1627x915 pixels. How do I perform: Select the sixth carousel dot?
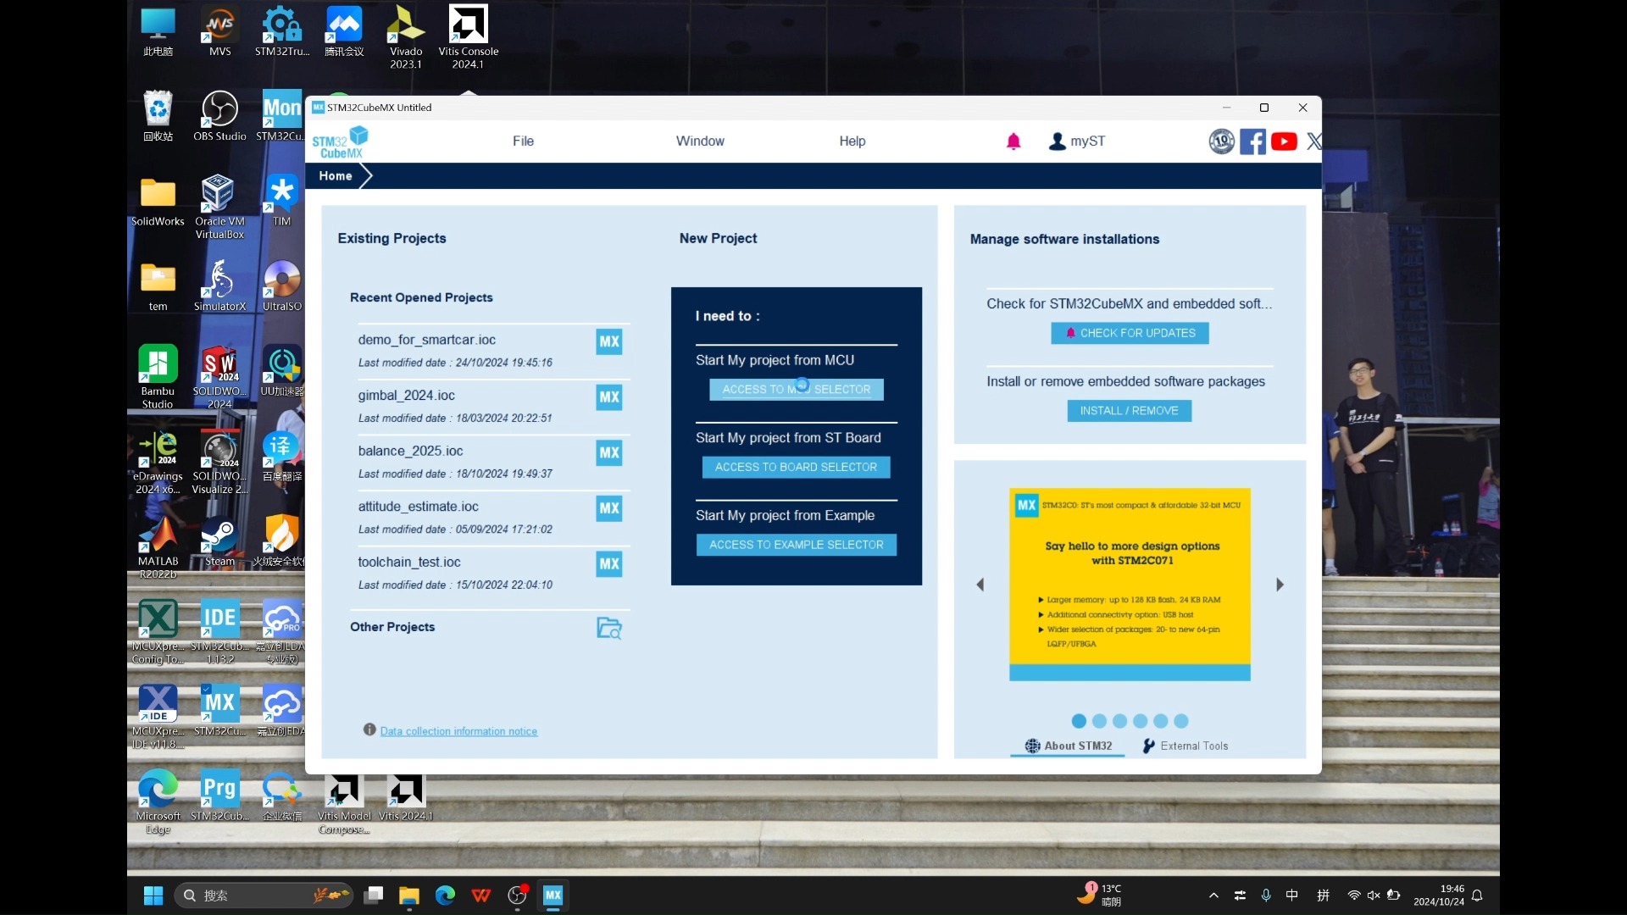[1181, 721]
